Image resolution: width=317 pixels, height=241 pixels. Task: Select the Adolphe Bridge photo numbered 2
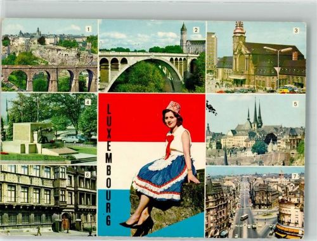pos(152,56)
